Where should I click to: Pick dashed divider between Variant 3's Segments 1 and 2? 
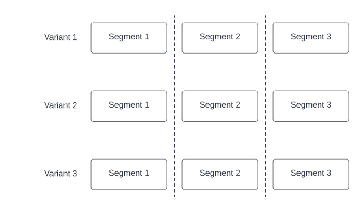174,174
